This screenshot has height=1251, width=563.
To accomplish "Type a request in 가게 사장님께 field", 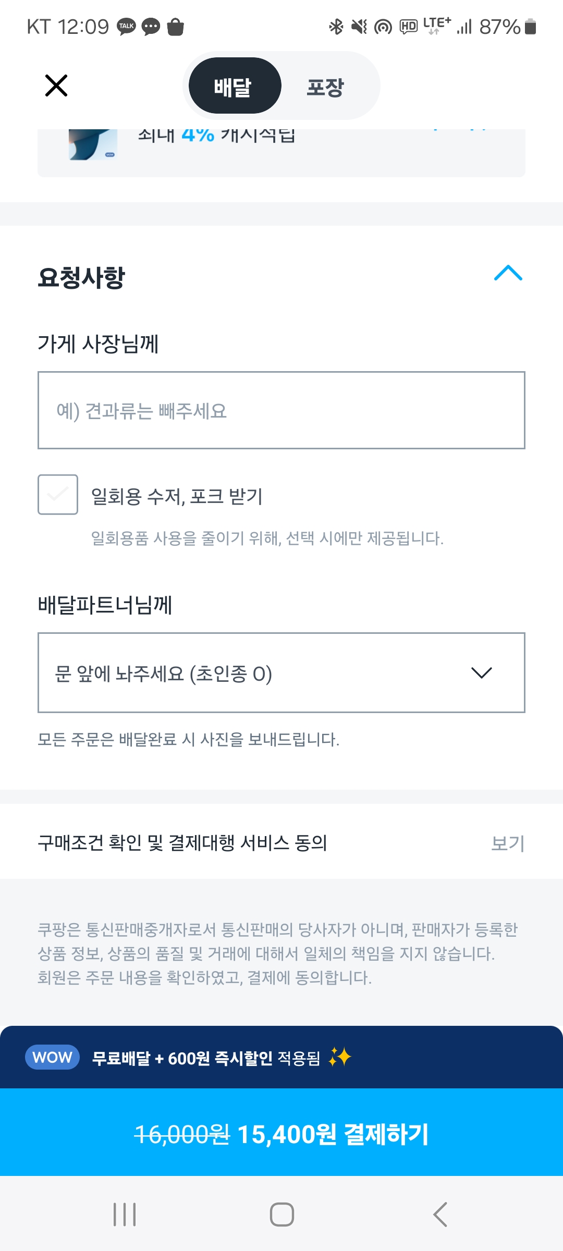I will (x=281, y=410).
